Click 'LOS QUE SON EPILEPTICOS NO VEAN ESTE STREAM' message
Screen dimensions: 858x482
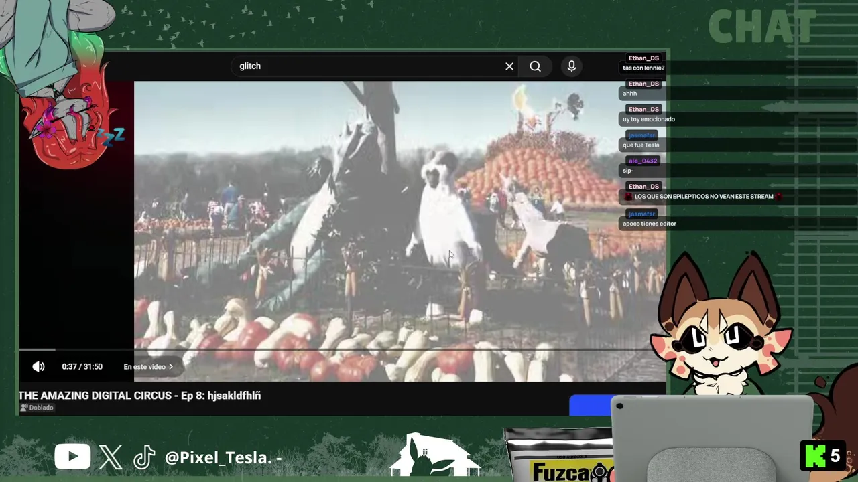703,197
